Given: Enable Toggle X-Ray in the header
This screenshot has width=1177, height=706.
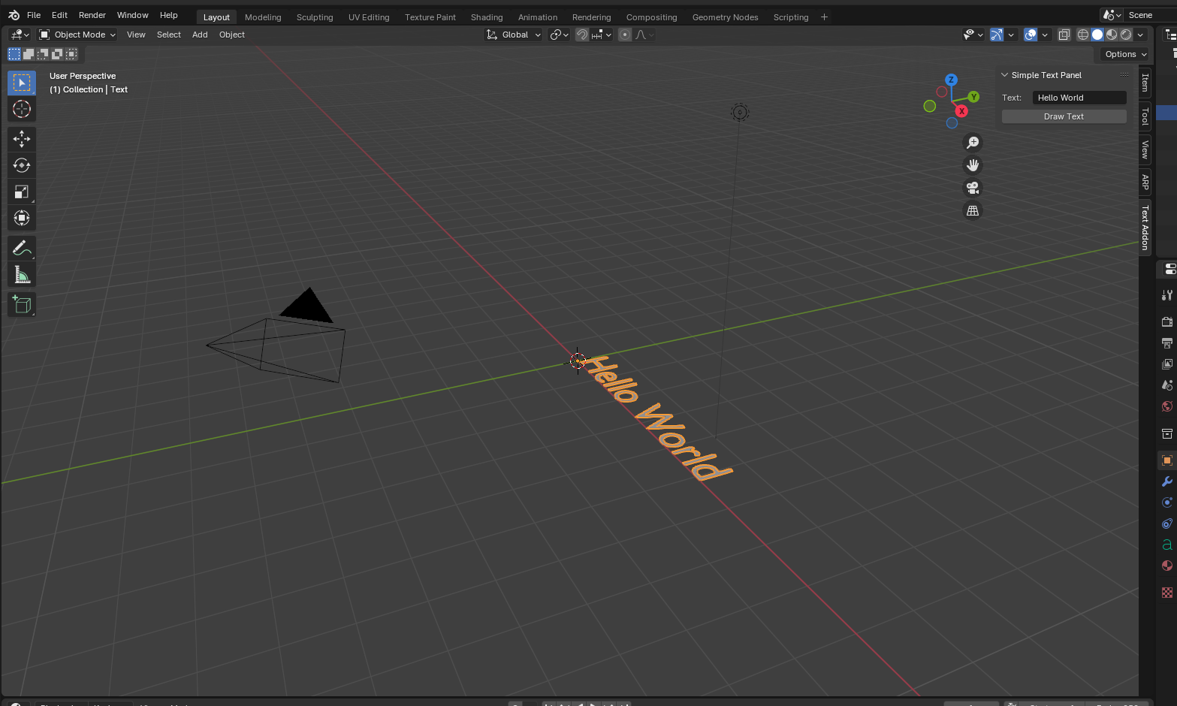Looking at the screenshot, I should 1064,34.
